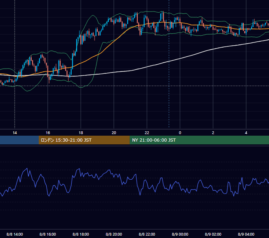The height and width of the screenshot is (238, 269).
Task: Click the 8/8 18:00 date label
Action: pyautogui.click(x=81, y=234)
